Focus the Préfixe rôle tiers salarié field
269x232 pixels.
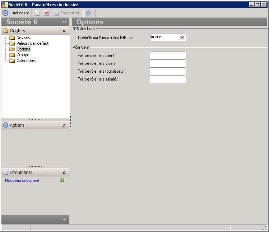pyautogui.click(x=168, y=79)
